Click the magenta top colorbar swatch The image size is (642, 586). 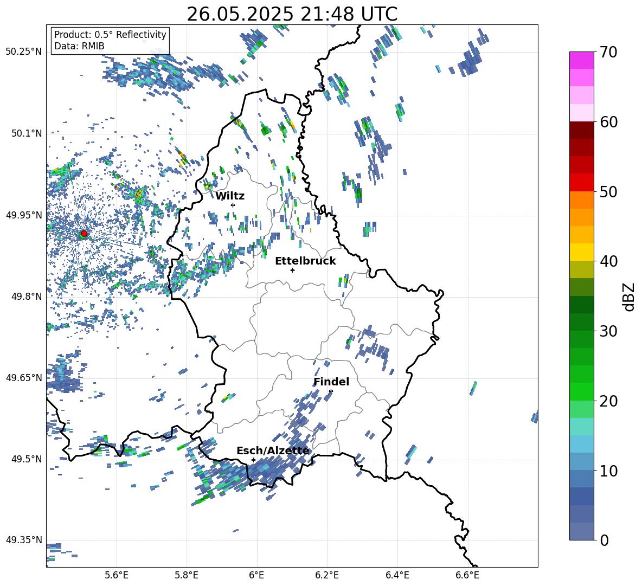tap(582, 60)
